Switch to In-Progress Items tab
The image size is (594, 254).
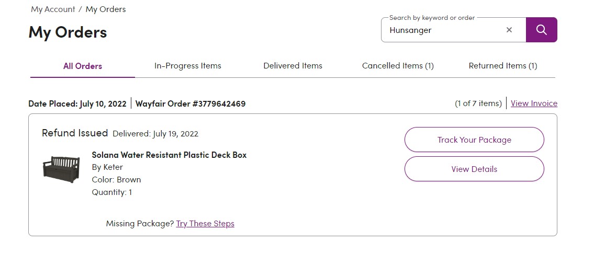pos(187,66)
